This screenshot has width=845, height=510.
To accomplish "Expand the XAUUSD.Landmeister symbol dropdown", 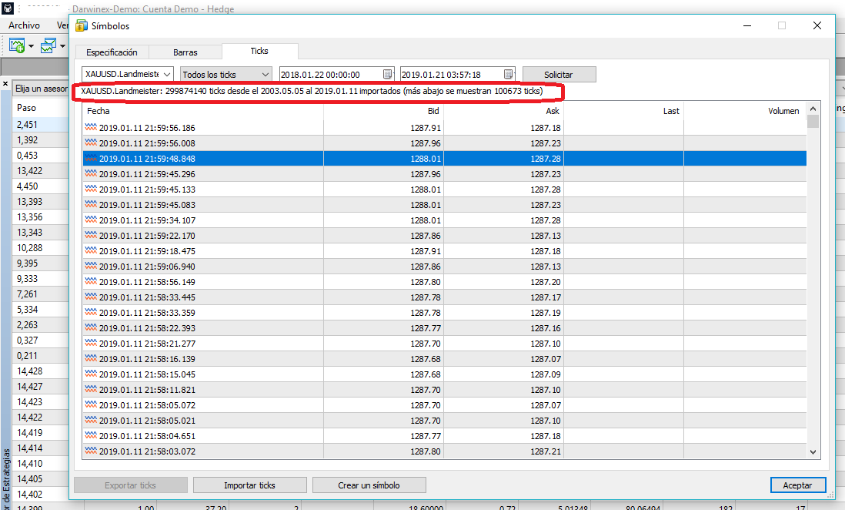I will (167, 75).
